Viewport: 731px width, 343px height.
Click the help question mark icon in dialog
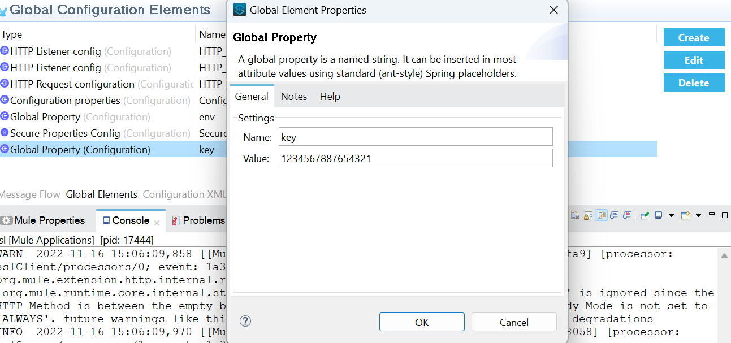245,322
